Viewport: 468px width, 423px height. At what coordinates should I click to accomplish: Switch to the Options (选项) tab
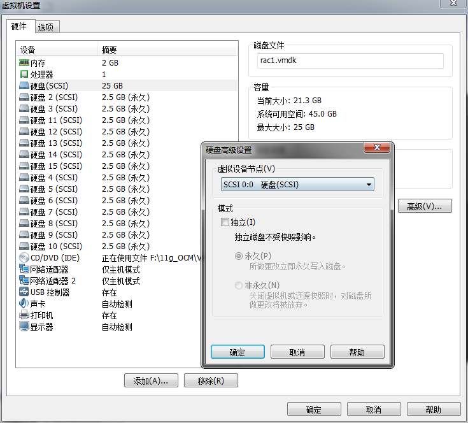[x=46, y=27]
